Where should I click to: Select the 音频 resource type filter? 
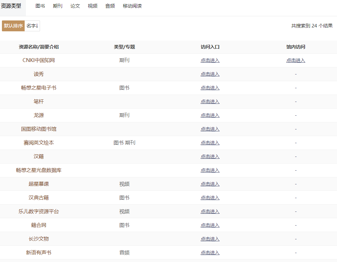[x=110, y=6]
